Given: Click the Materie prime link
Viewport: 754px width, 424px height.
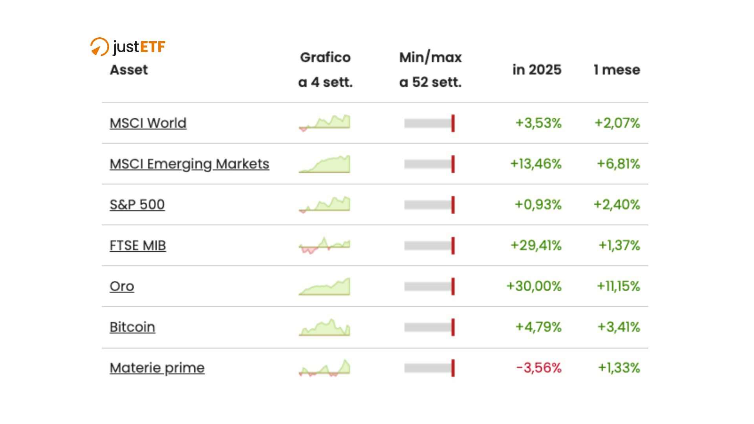Looking at the screenshot, I should (x=157, y=368).
